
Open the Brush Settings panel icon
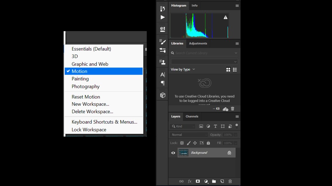(162, 42)
